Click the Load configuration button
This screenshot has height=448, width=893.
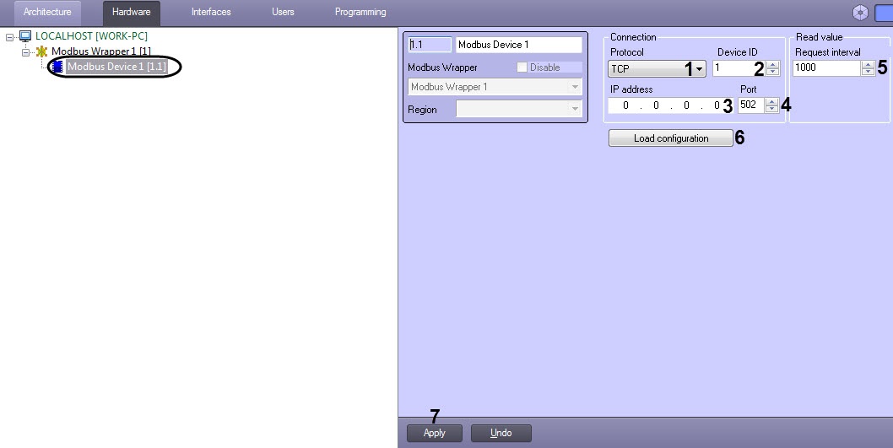click(671, 138)
